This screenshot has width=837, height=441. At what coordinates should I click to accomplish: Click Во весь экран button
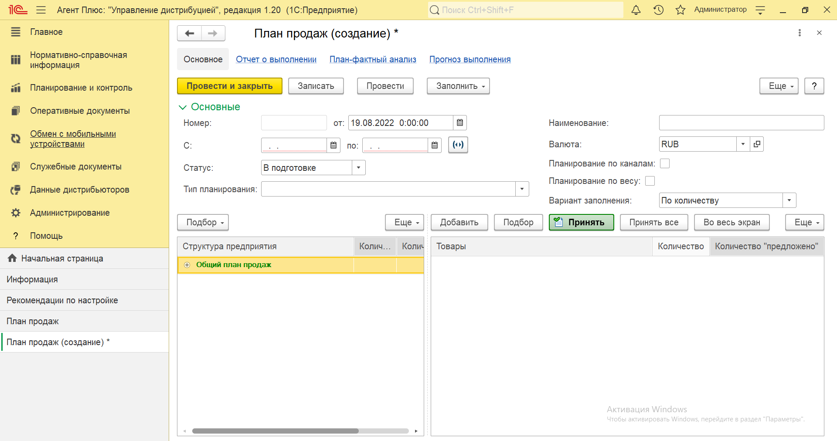pyautogui.click(x=732, y=222)
